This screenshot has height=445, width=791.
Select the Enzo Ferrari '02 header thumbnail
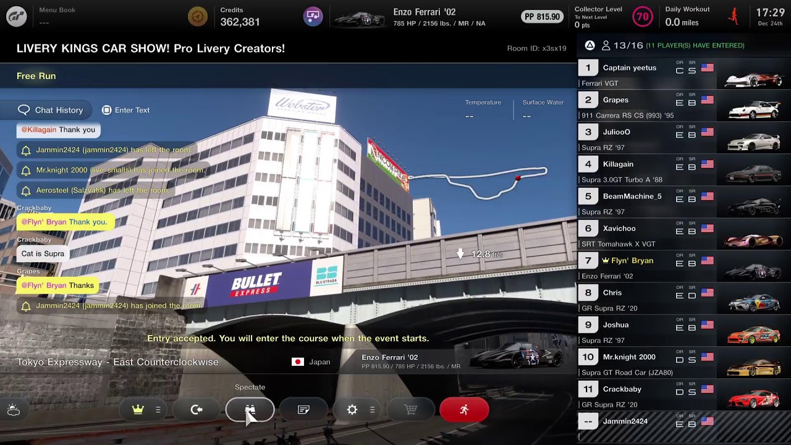pyautogui.click(x=360, y=18)
